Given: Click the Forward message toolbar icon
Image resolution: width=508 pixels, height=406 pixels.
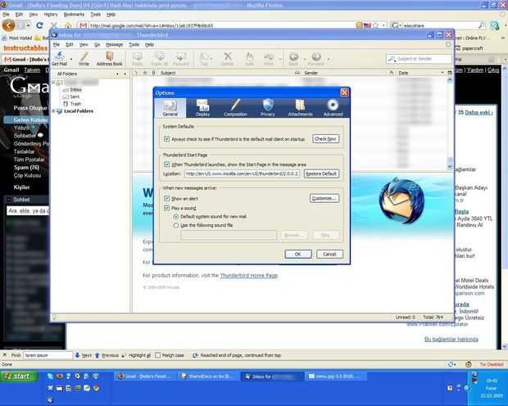Looking at the screenshot, I should pos(181,59).
